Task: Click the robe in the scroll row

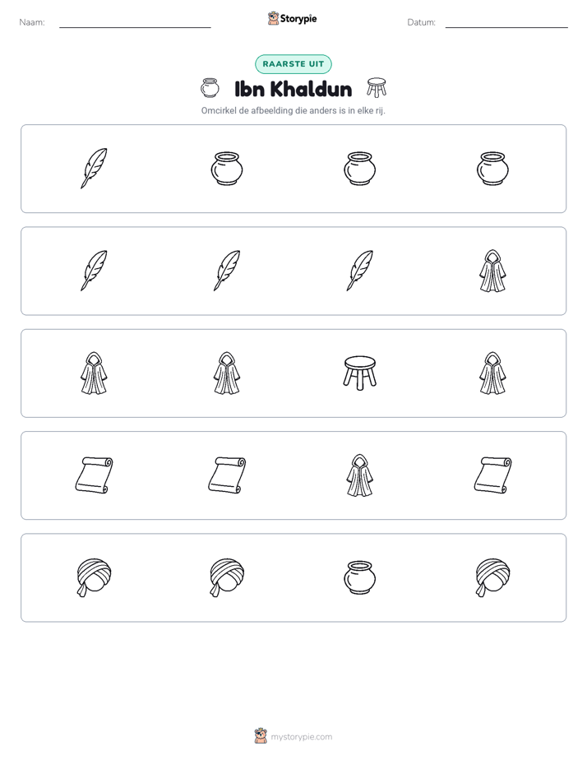Action: point(360,475)
